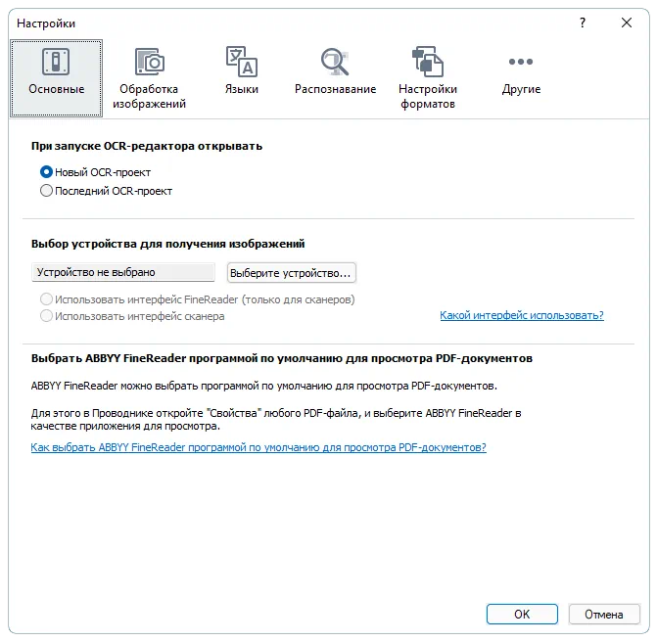Open the Настройки форматов documents icon
This screenshot has height=642, width=657.
coord(427,62)
